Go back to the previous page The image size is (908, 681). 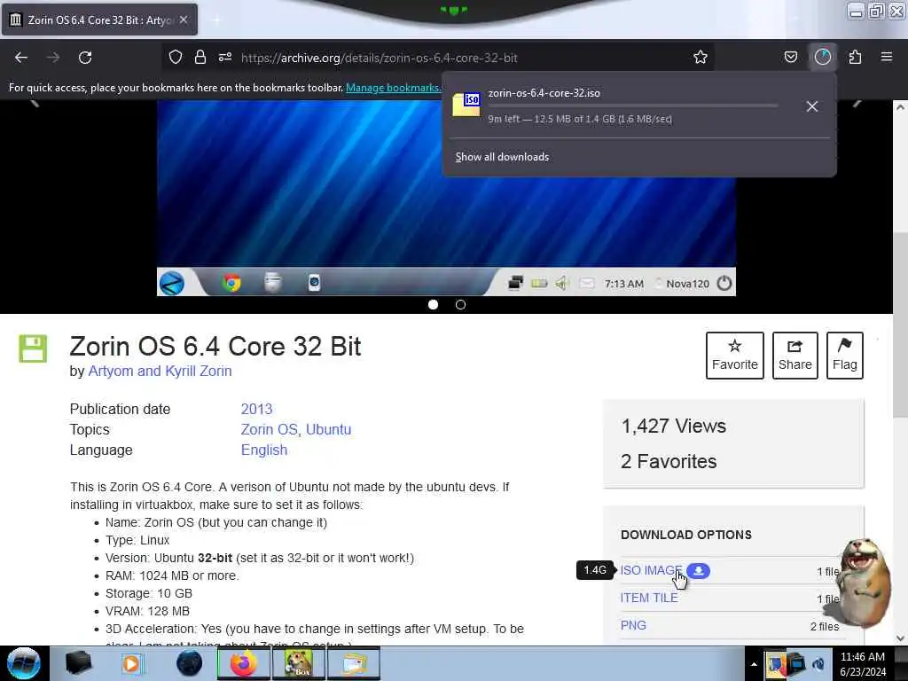coord(21,58)
